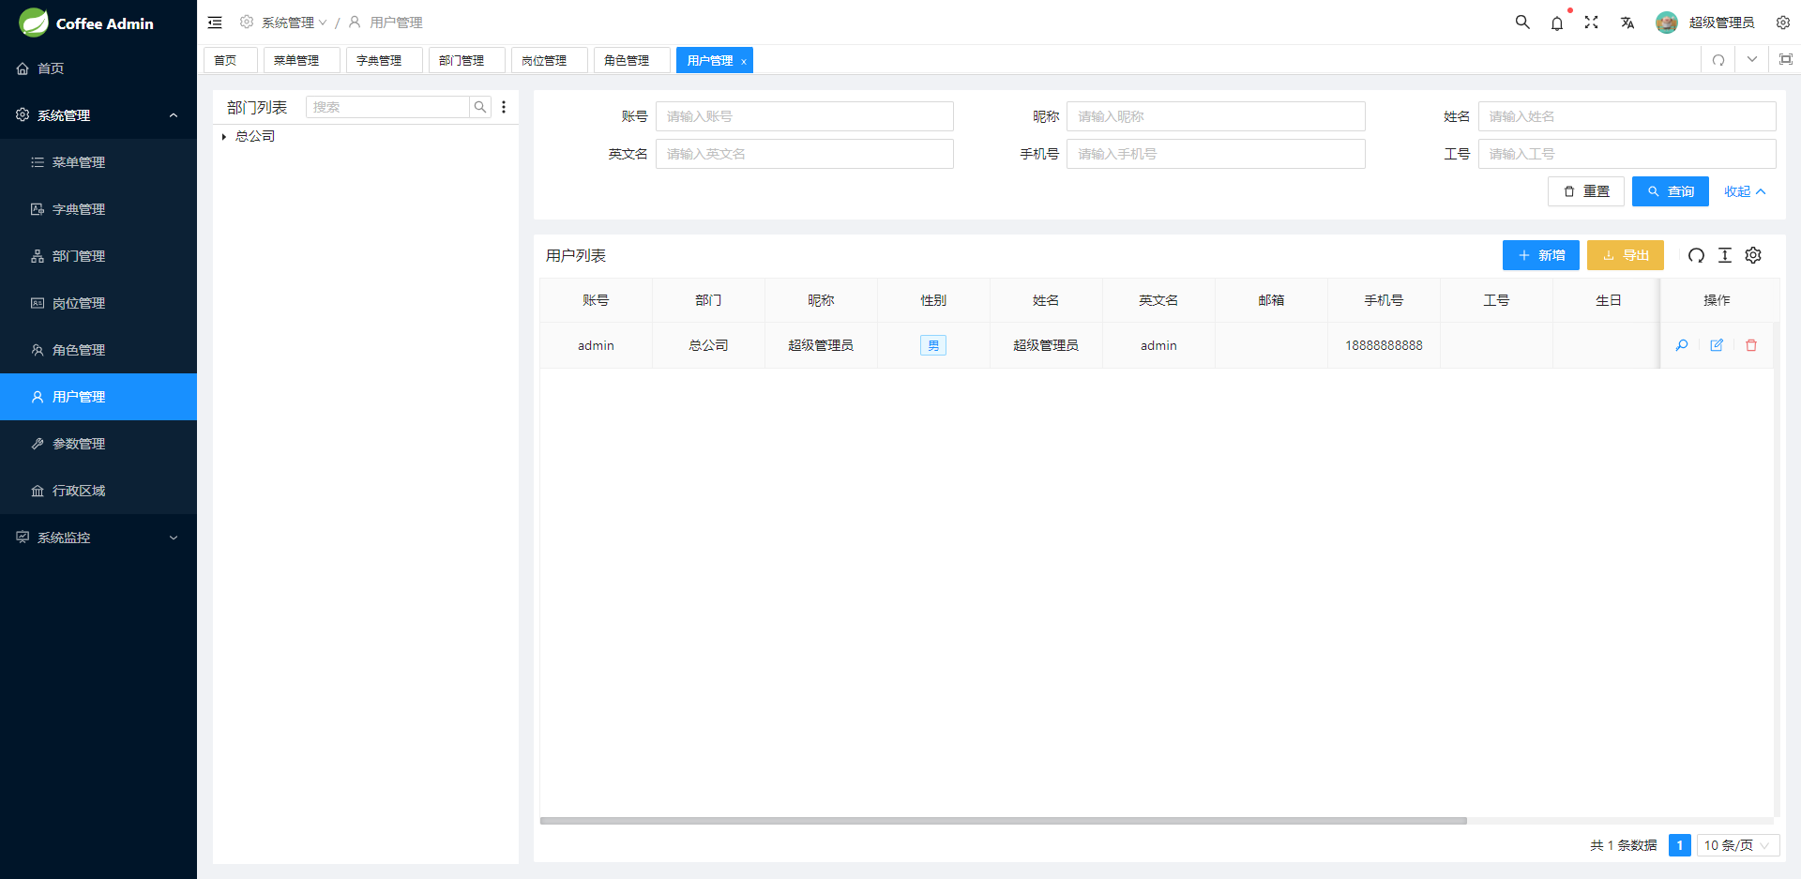Collapse search form with 收起 link
The height and width of the screenshot is (879, 1801).
1745,191
